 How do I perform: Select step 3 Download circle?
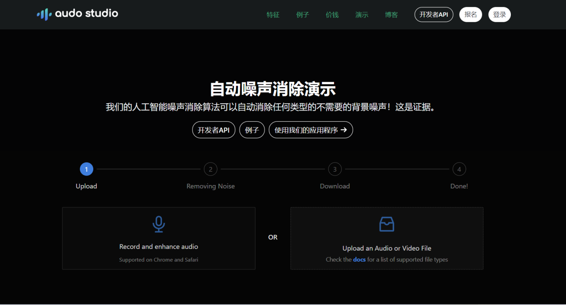tap(335, 169)
